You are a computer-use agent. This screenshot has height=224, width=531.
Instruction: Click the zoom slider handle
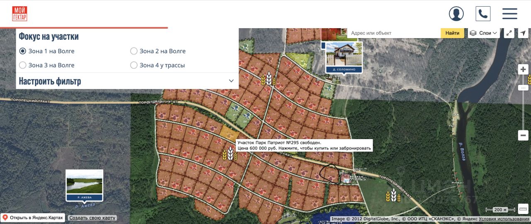click(524, 88)
